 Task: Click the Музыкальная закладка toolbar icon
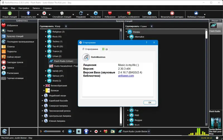coord(172,13)
